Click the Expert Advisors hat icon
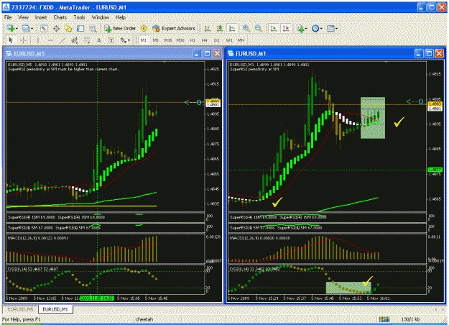 point(156,28)
